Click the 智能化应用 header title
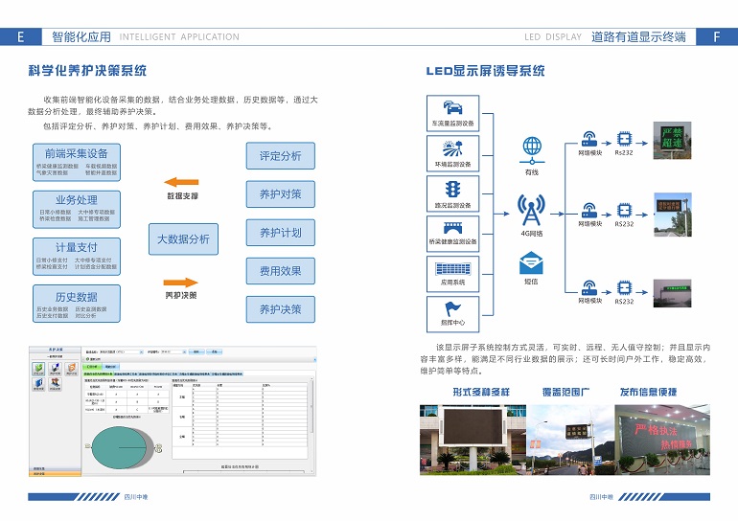The image size is (738, 521). (x=81, y=36)
